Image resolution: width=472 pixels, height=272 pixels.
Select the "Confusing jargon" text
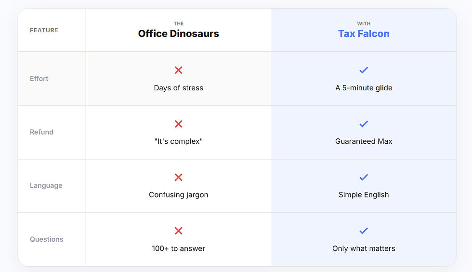click(179, 195)
